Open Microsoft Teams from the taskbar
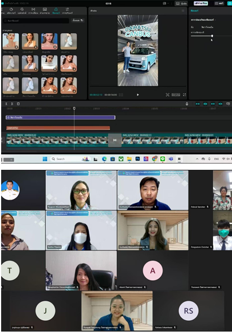232x335 pixels. pos(171,159)
